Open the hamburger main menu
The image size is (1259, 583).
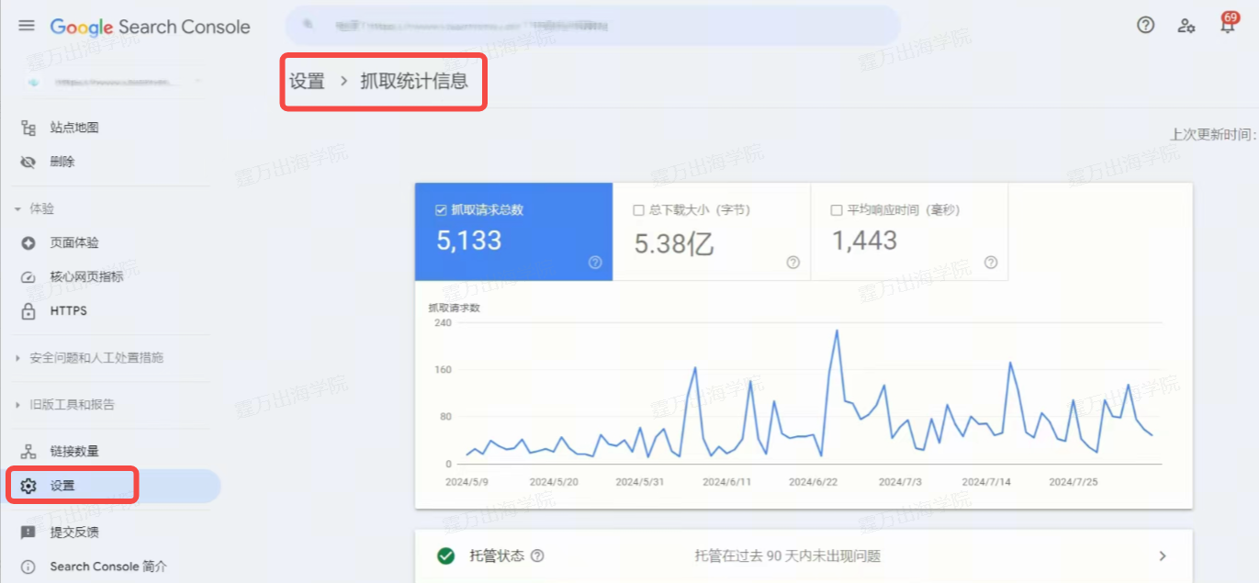(x=27, y=26)
